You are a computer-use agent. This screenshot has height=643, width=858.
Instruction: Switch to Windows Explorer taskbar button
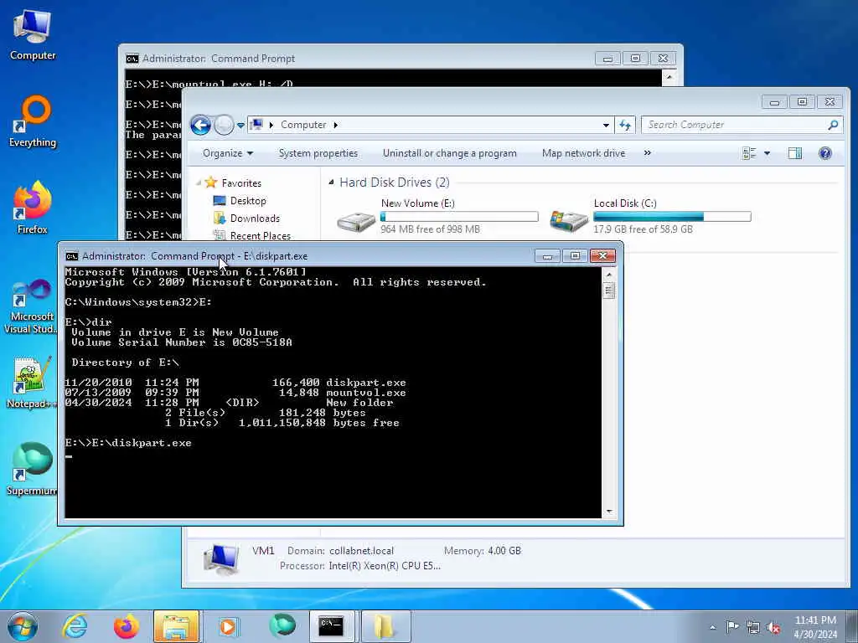tap(176, 626)
